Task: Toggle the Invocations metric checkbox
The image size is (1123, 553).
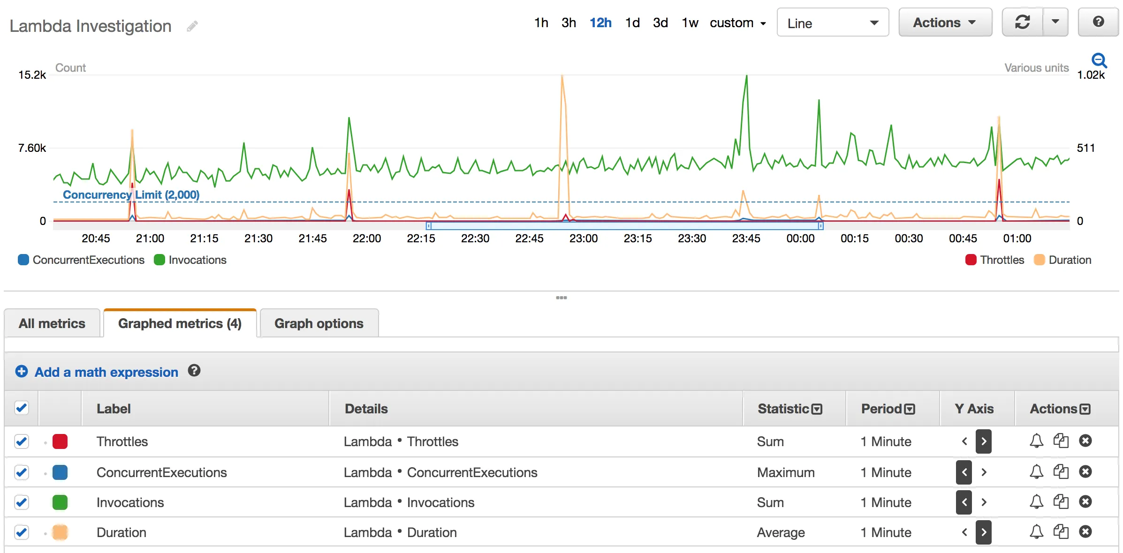Action: pos(22,502)
